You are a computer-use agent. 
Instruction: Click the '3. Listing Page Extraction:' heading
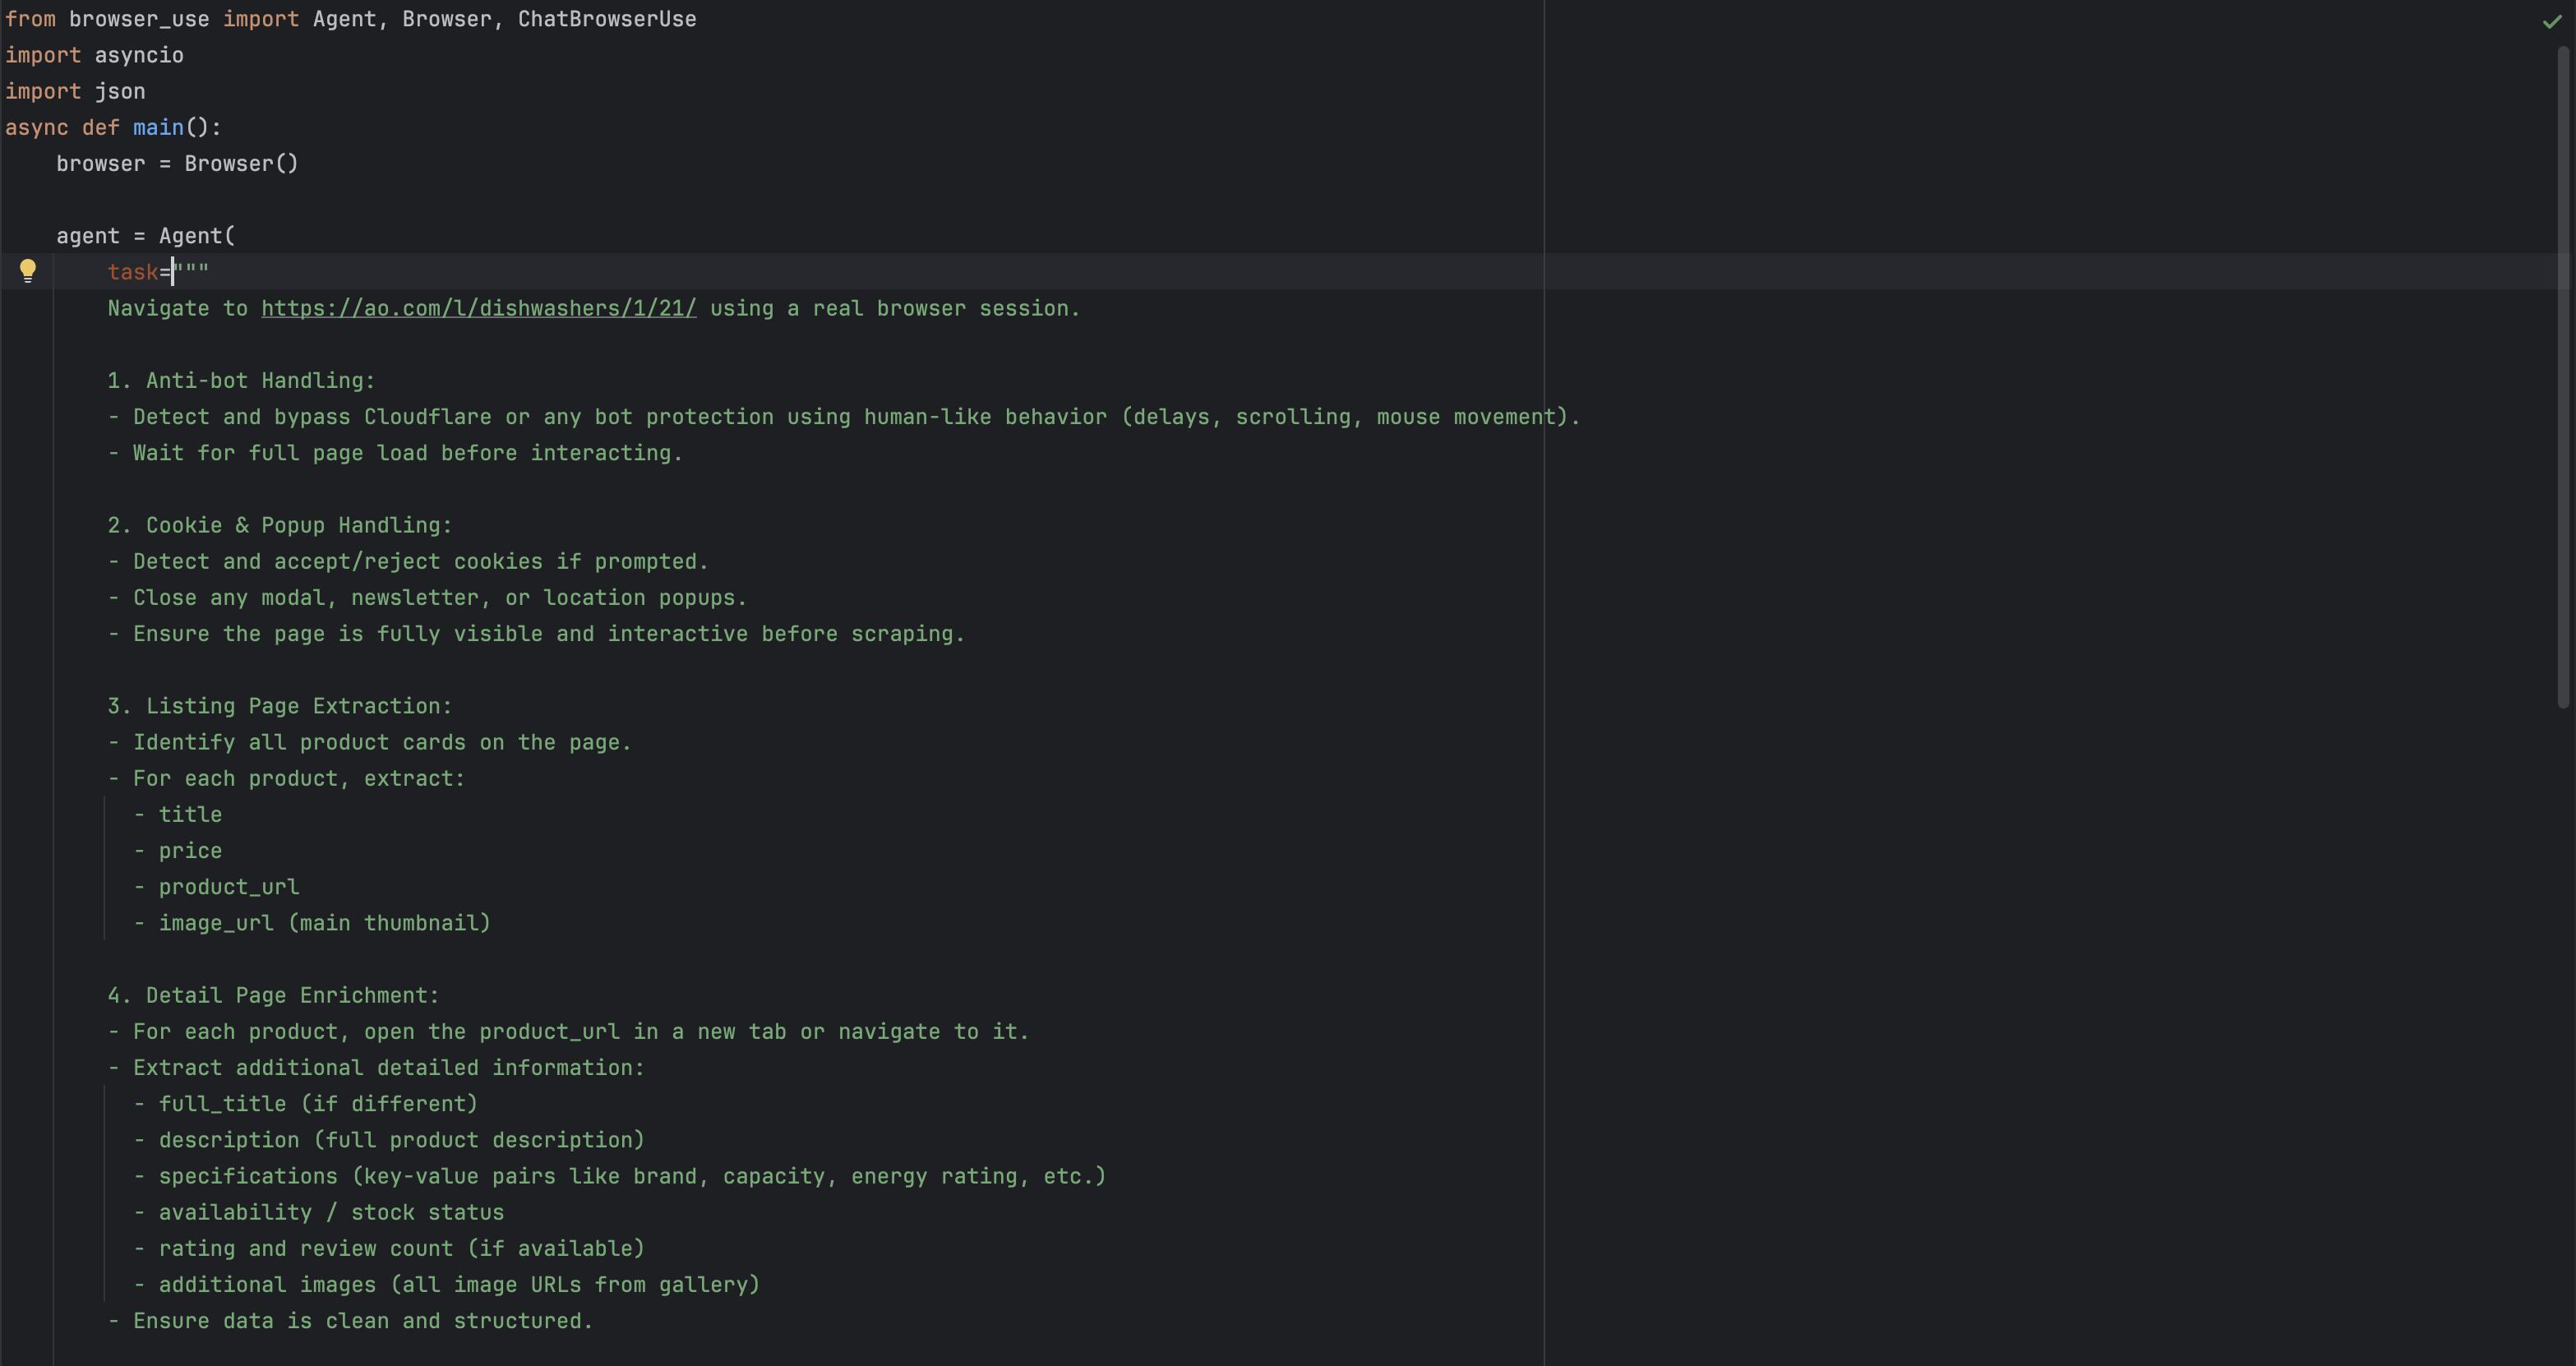coord(279,706)
